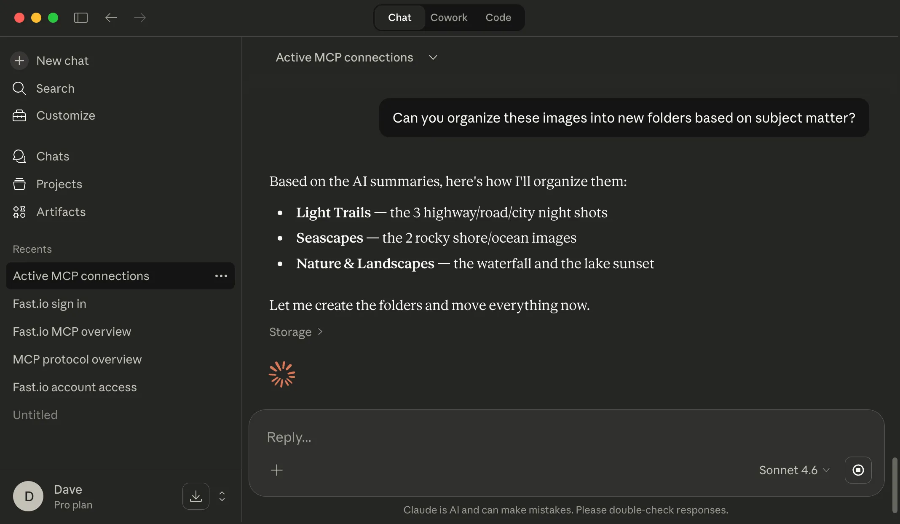
Task: Open the Customize toolbox item
Action: pos(65,115)
